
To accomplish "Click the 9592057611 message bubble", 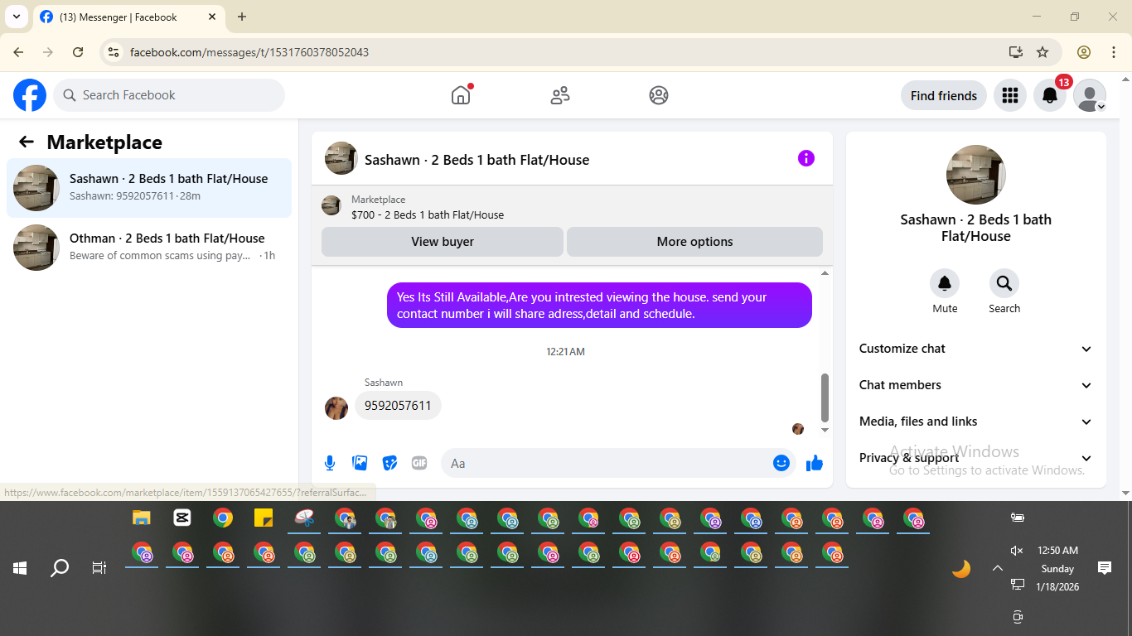I will pos(398,406).
